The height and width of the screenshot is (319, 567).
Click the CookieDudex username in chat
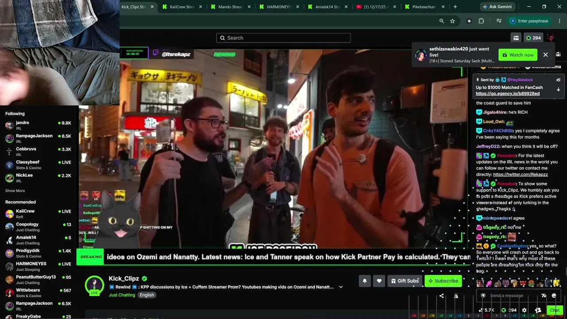coord(512,246)
